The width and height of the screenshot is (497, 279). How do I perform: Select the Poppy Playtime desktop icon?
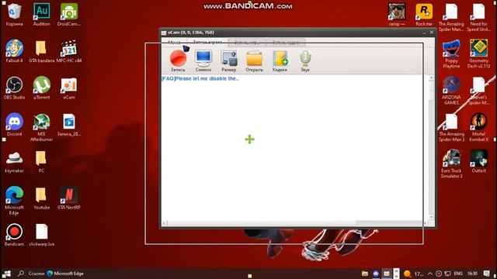click(x=451, y=54)
